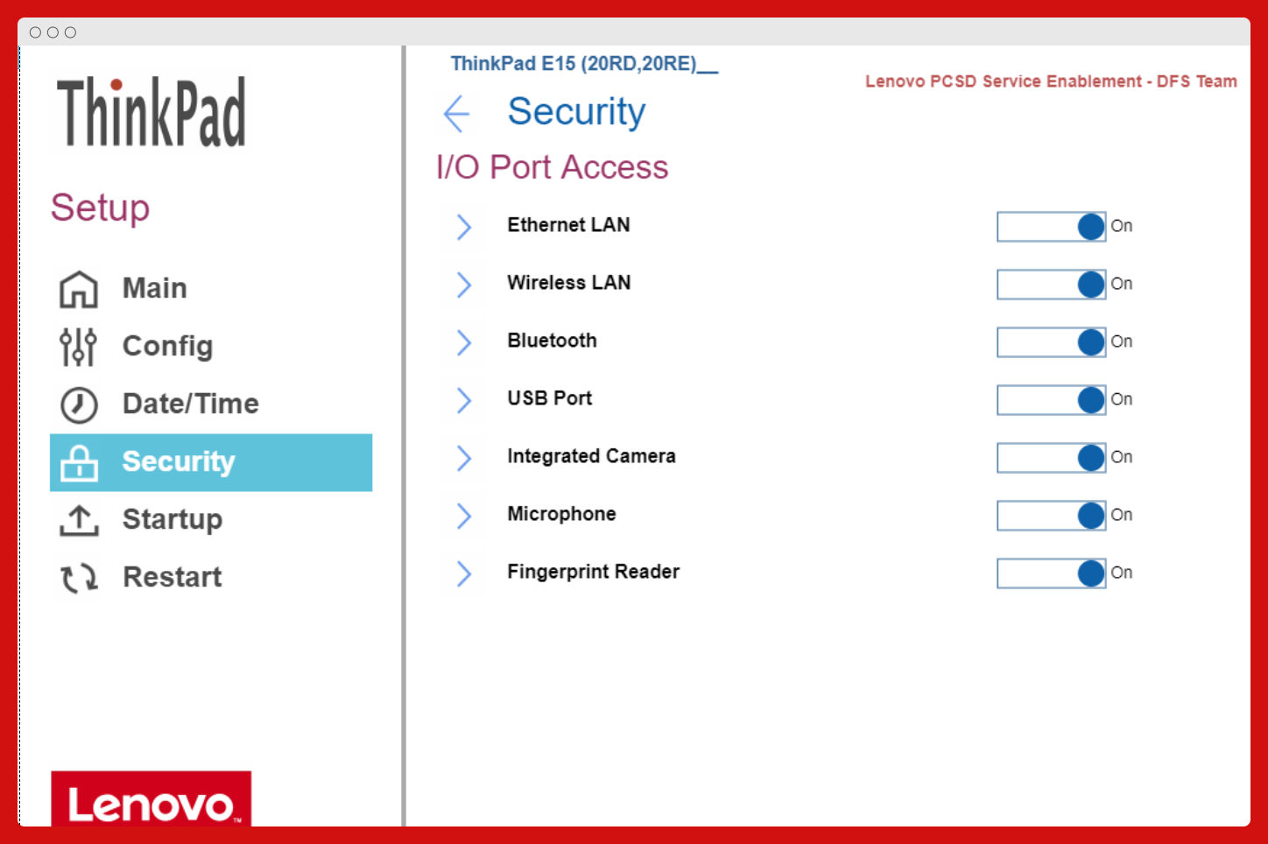This screenshot has height=844, width=1268.
Task: Turn off the USB Port switch
Action: click(x=1052, y=400)
